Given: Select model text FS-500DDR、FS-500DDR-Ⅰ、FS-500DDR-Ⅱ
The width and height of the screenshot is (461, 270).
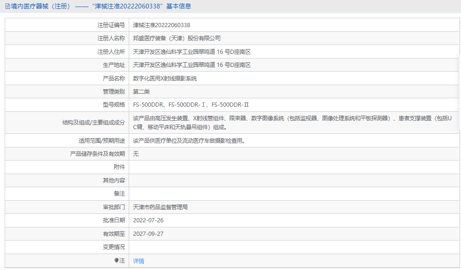Looking at the screenshot, I should pos(191,105).
